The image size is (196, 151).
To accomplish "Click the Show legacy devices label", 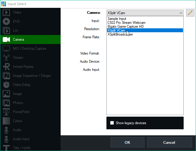I will [131, 123].
